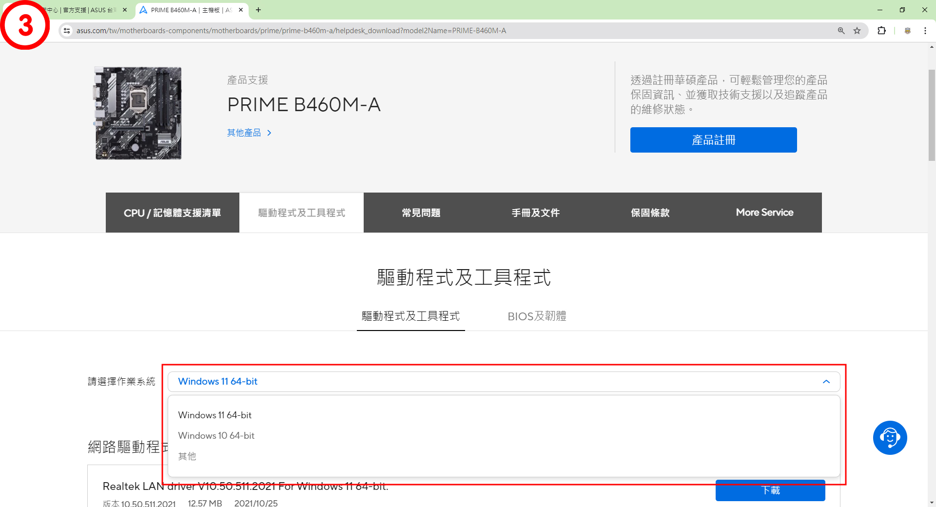Viewport: 936px width, 507px height.
Task: Select Windows 11 64-bit from the list
Action: 215,415
